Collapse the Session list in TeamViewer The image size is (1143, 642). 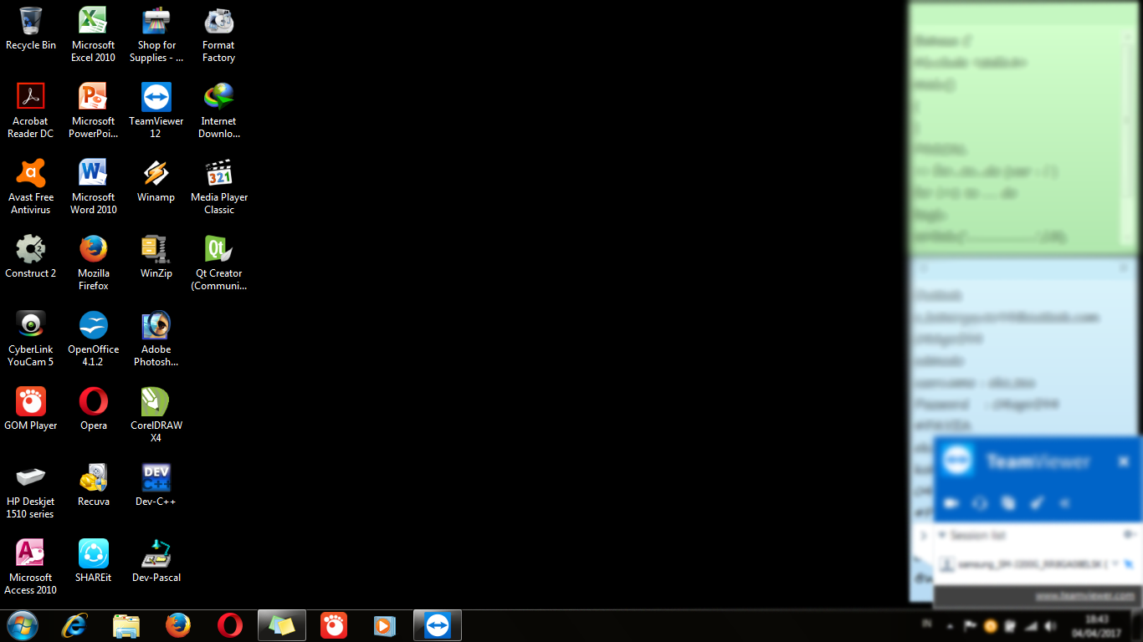pos(943,535)
